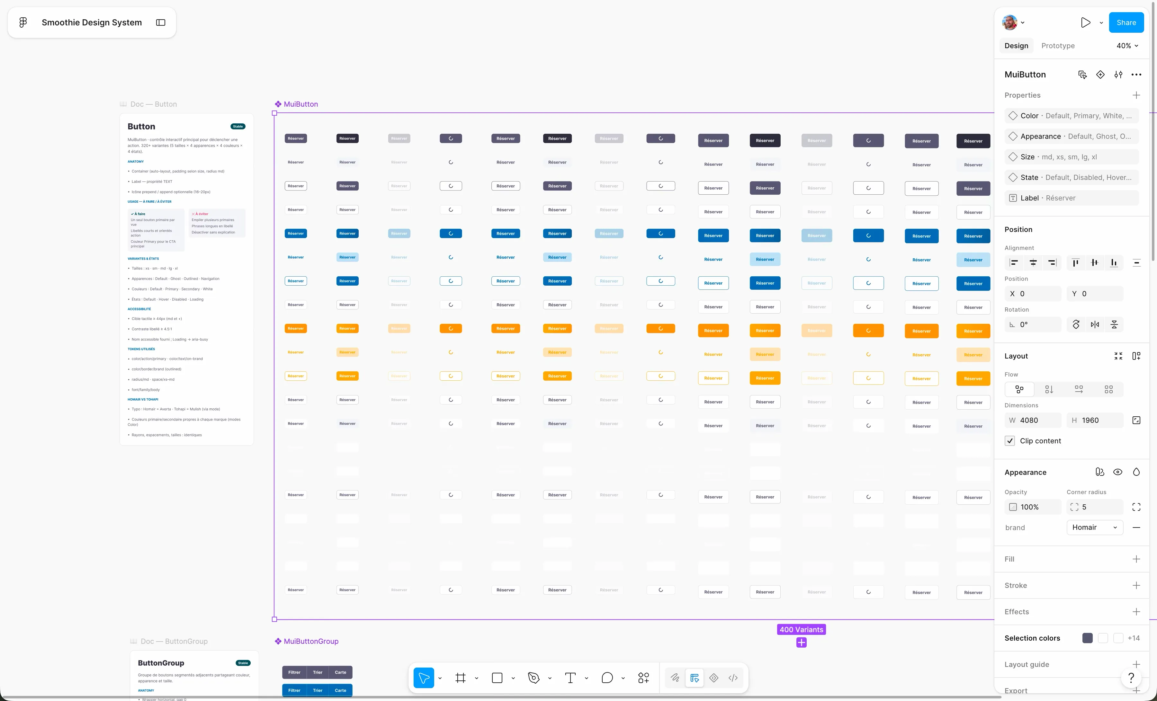Uncheck the Clip content checkbox
Viewport: 1157px width, 701px height.
[1009, 440]
